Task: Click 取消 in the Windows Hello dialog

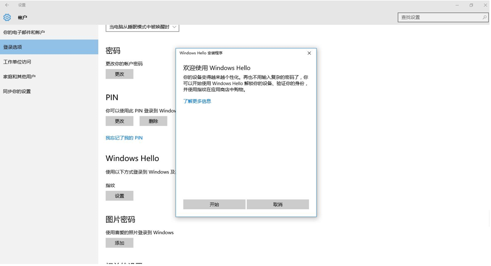Action: click(x=278, y=204)
